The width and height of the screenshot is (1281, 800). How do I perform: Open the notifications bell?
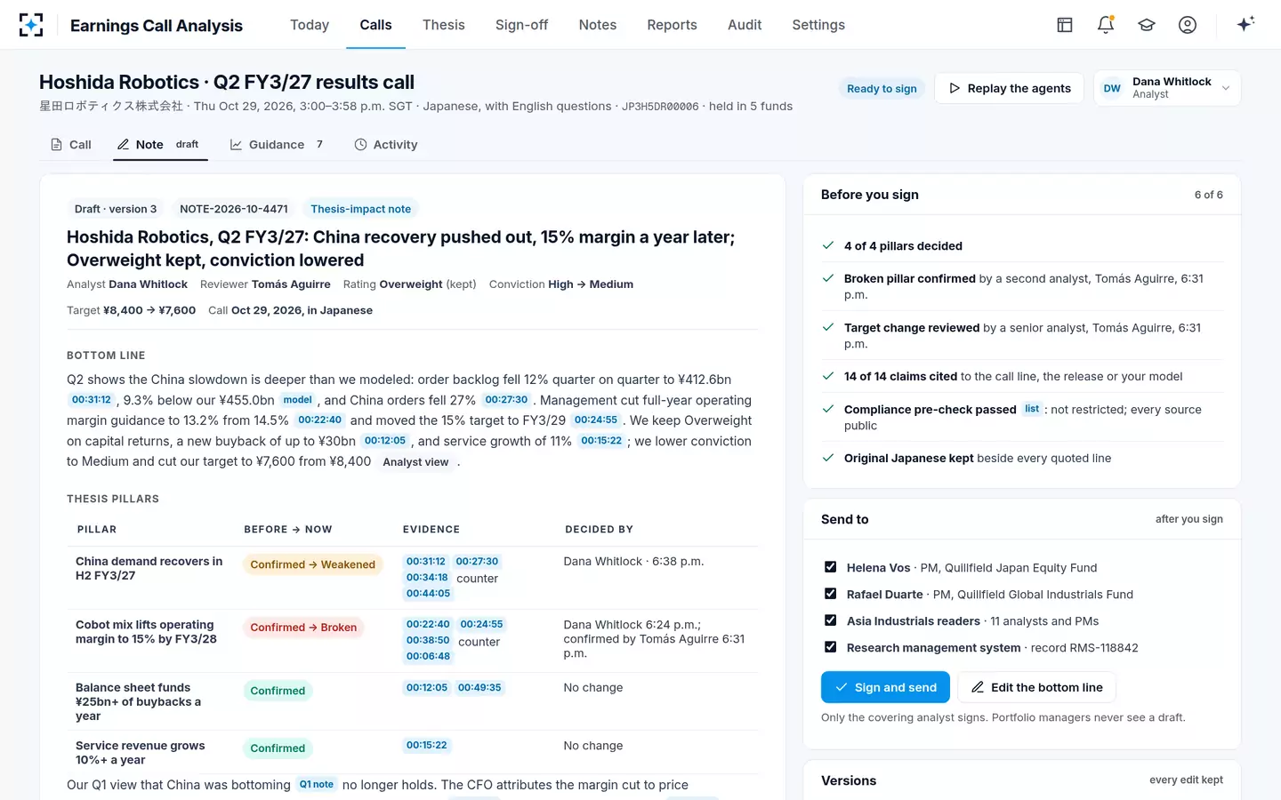[x=1106, y=25]
